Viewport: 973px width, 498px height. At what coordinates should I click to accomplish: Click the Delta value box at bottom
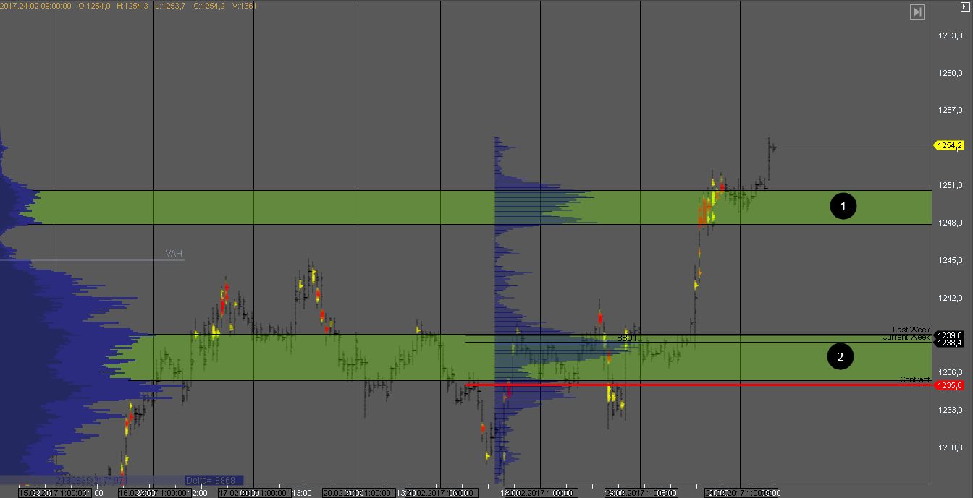pos(214,480)
